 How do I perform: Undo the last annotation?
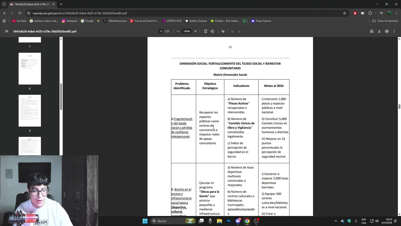click(x=232, y=31)
